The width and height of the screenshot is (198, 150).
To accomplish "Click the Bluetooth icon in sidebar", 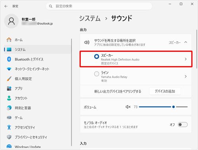I will (9, 59).
